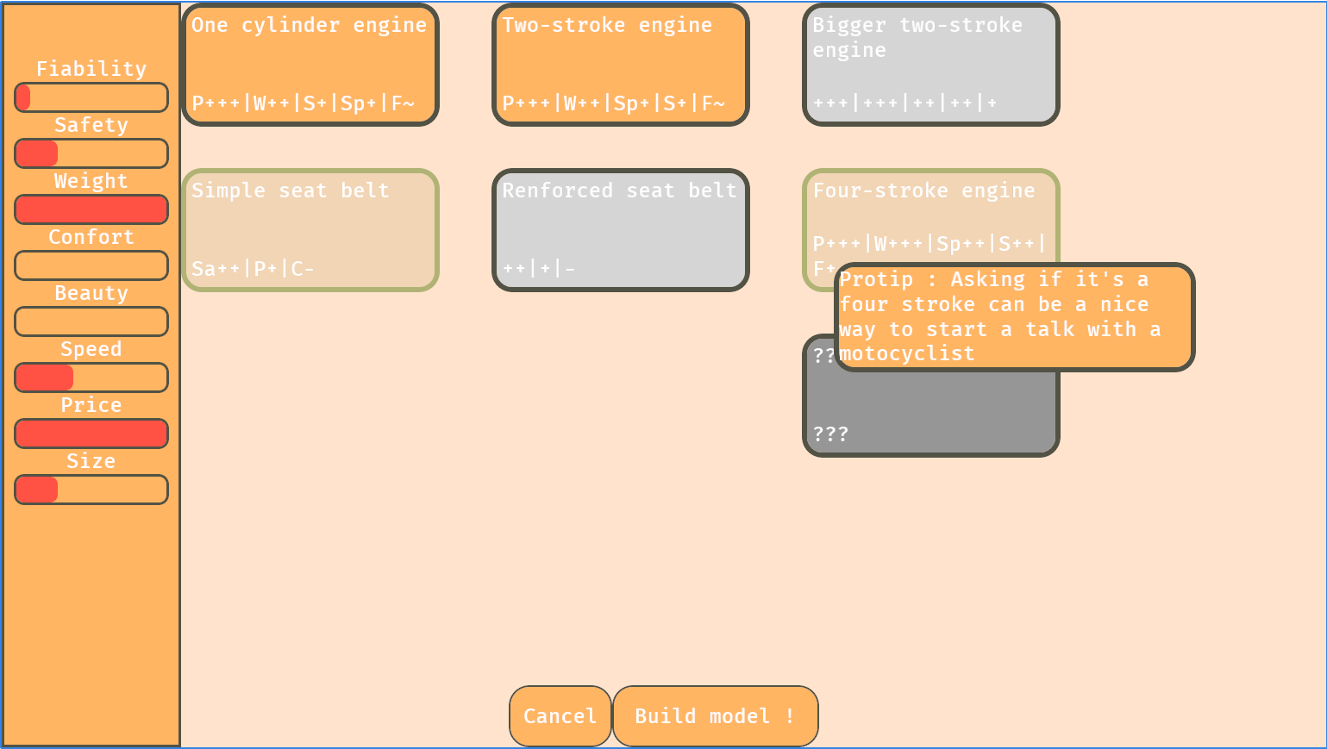Click the One cylinder engine stats text
This screenshot has width=1327, height=749.
point(304,103)
